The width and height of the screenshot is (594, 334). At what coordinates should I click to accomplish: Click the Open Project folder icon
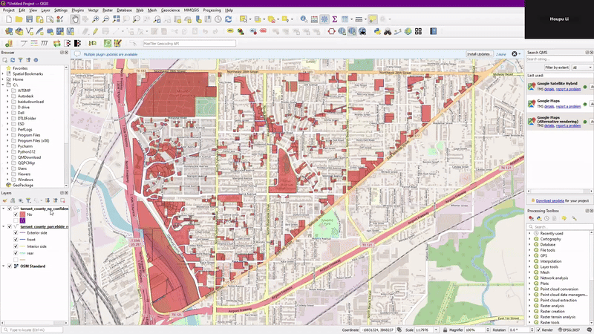pos(19,19)
